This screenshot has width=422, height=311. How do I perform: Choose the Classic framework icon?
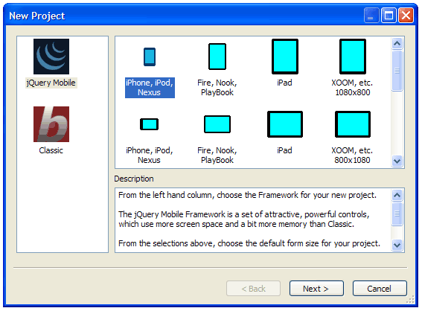51,124
